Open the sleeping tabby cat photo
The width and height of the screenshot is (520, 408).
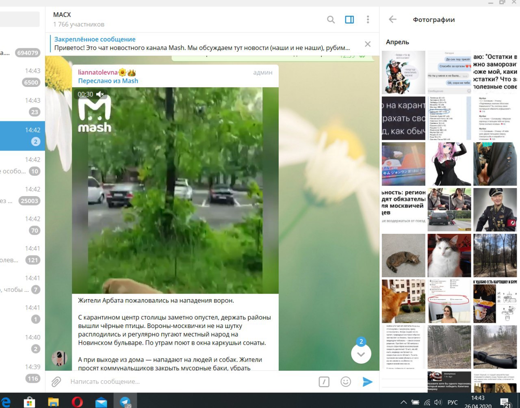click(403, 255)
